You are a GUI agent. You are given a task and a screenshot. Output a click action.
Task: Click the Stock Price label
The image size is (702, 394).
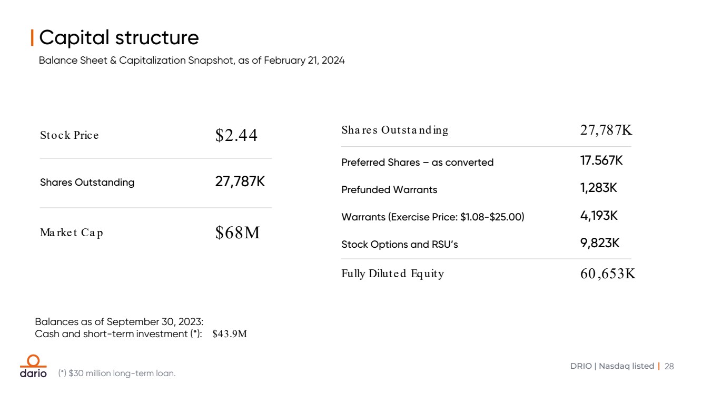point(69,136)
